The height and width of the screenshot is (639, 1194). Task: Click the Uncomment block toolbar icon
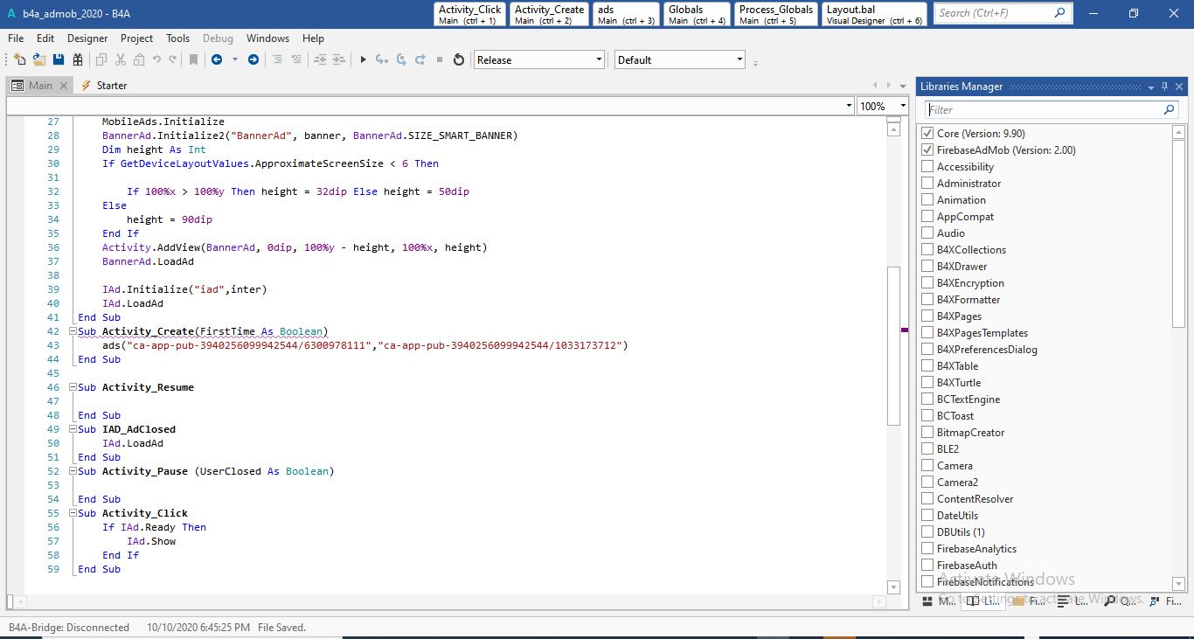coord(296,59)
